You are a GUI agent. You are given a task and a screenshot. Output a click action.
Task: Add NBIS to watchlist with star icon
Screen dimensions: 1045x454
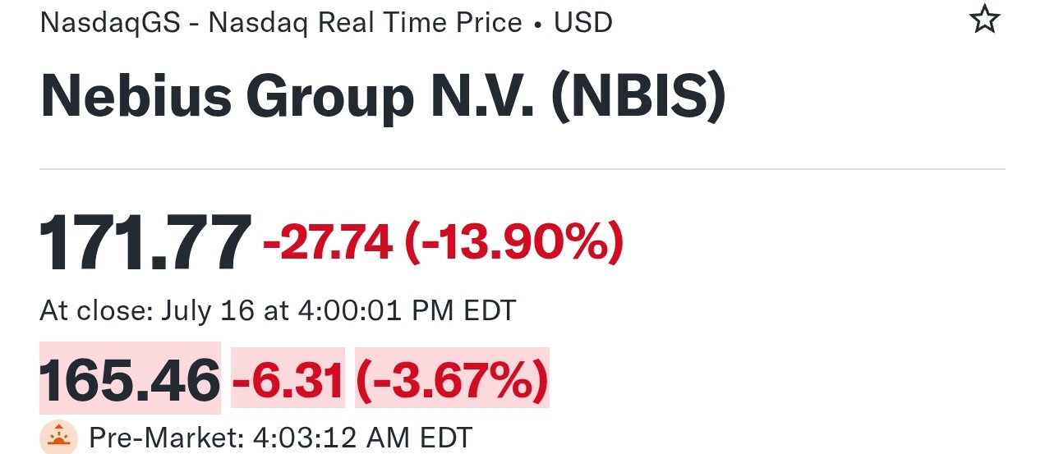click(x=984, y=19)
